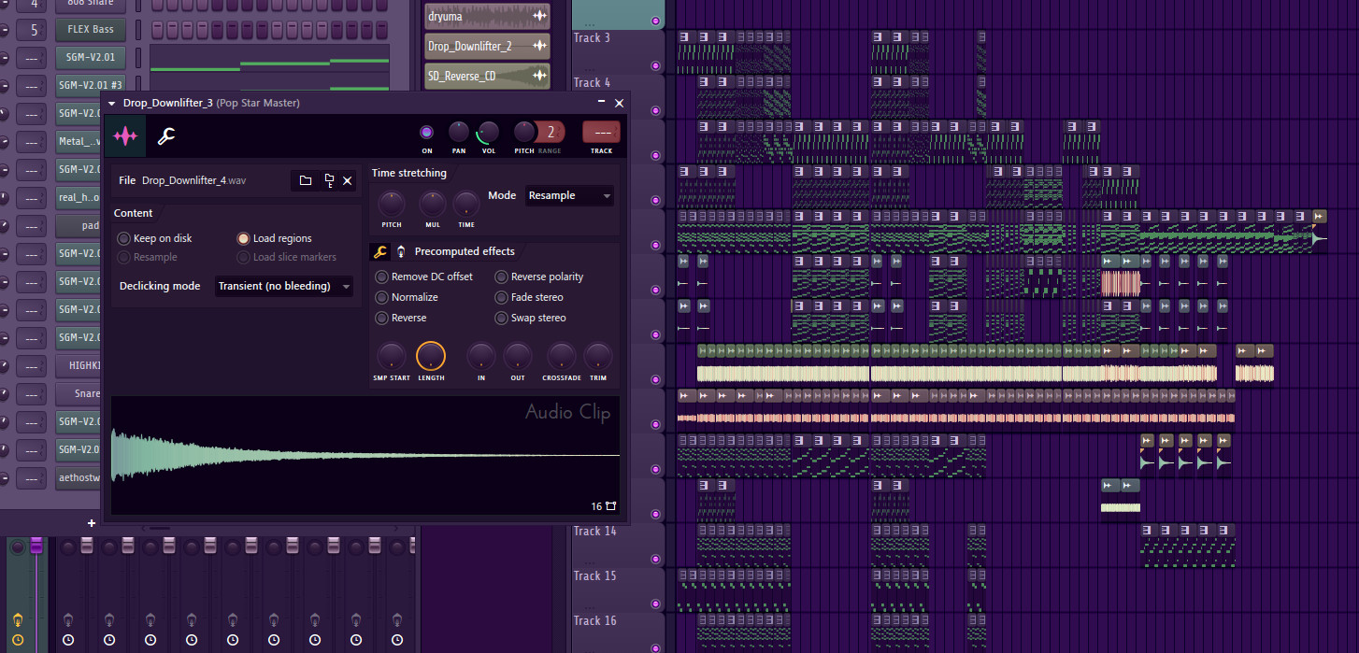
Task: Click the yellow wrench Precomputed effects icon
Action: pyautogui.click(x=379, y=251)
